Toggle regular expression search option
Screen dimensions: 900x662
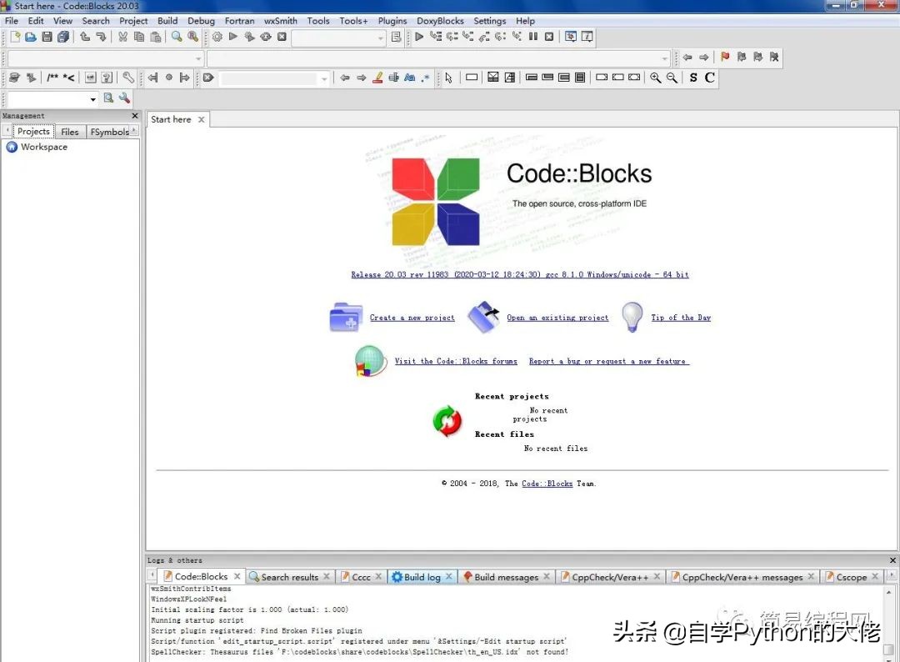(425, 78)
